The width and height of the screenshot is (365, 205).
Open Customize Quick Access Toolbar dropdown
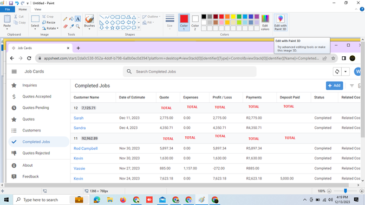point(28,3)
